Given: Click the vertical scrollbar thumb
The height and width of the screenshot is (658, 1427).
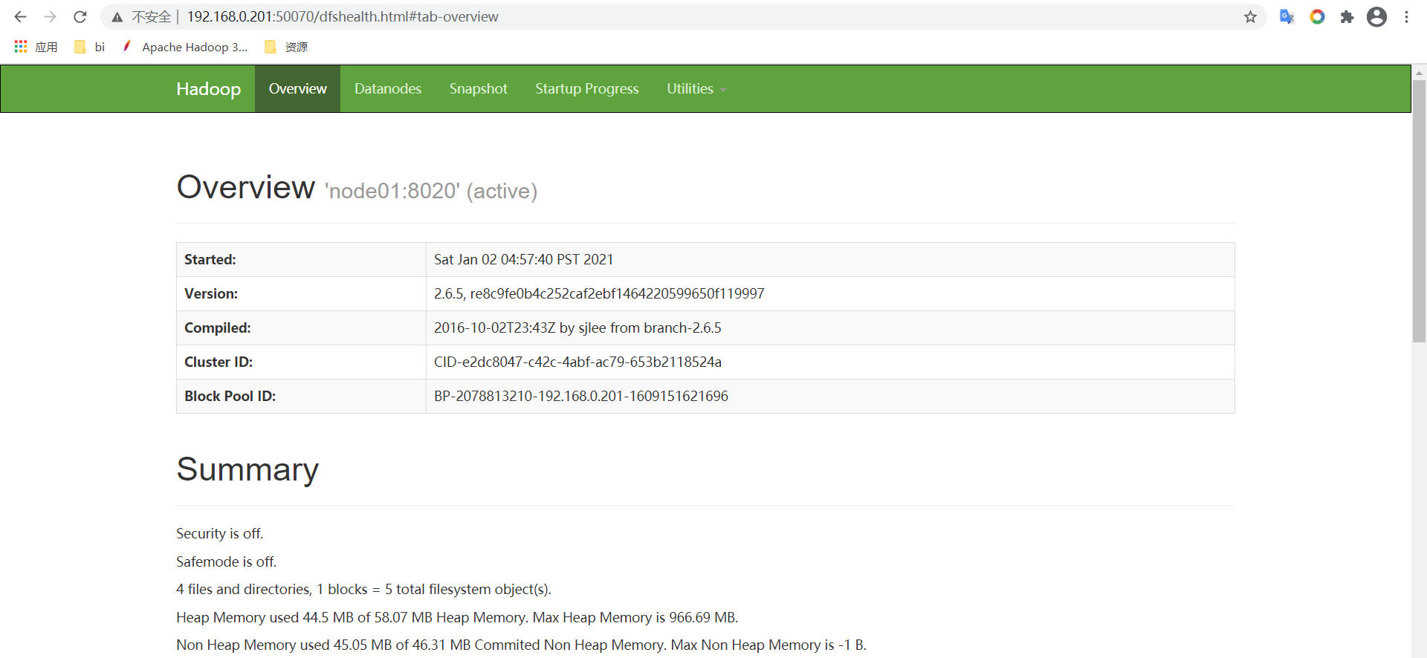Looking at the screenshot, I should tap(1419, 211).
